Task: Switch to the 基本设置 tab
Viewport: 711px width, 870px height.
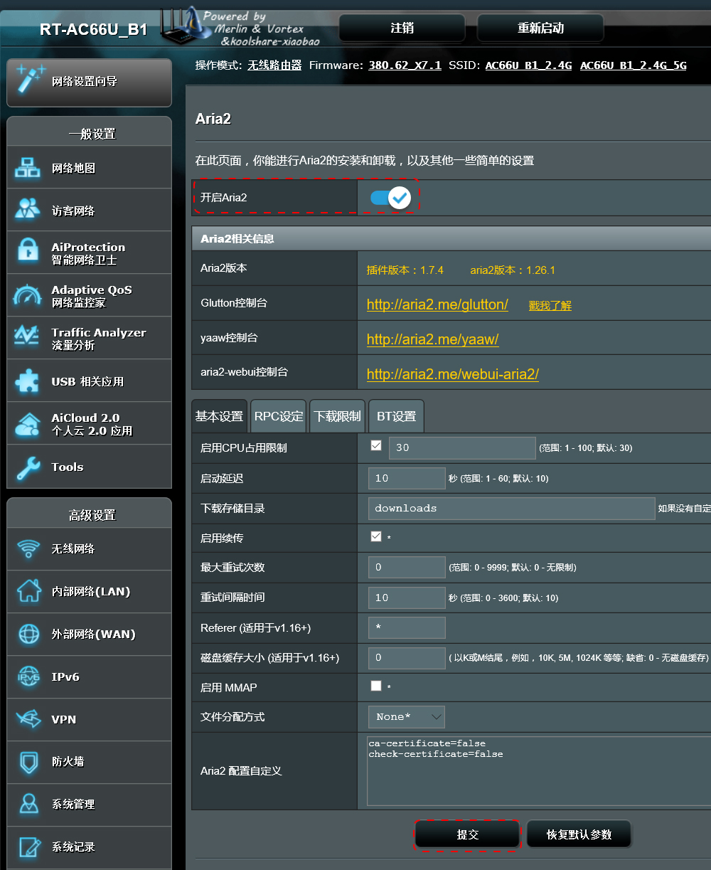Action: click(x=219, y=416)
